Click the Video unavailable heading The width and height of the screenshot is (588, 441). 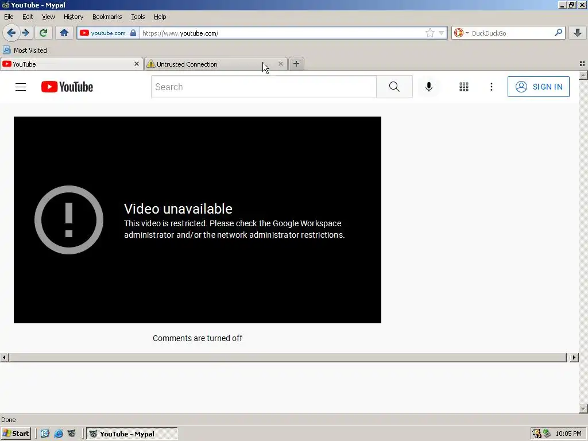pos(178,209)
